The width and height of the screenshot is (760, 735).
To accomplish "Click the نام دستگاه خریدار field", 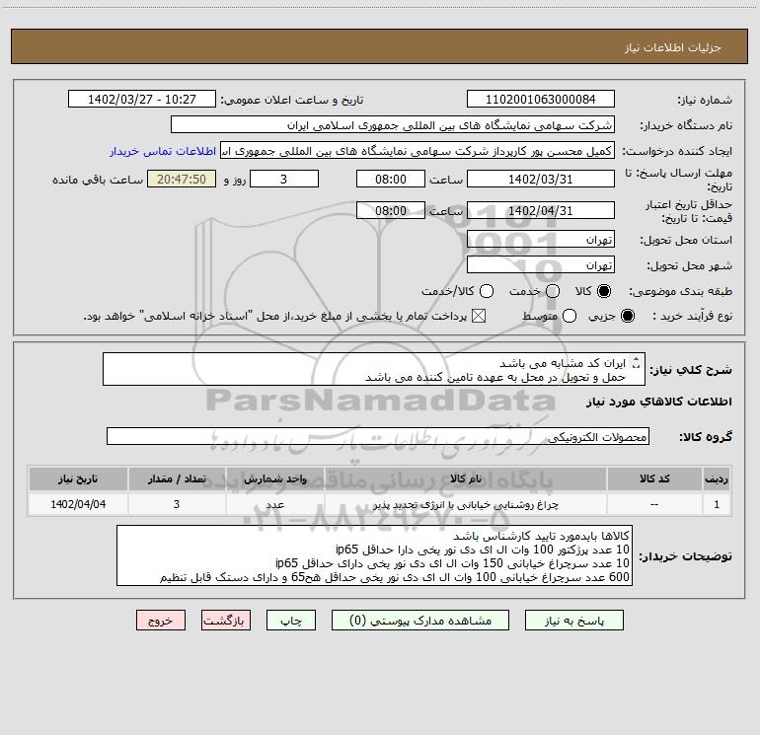I will (x=393, y=125).
